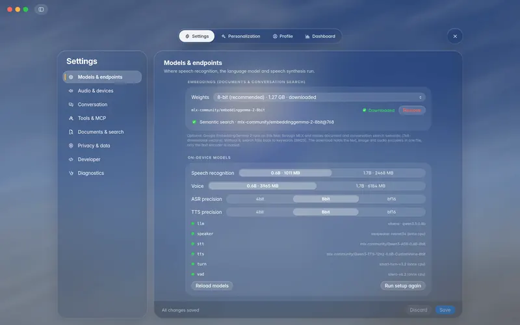Click the llm status row label
This screenshot has height=325, width=520.
201,224
